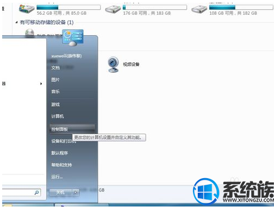Open Pictures from the Start menu
The height and width of the screenshot is (207, 274).
tap(55, 79)
